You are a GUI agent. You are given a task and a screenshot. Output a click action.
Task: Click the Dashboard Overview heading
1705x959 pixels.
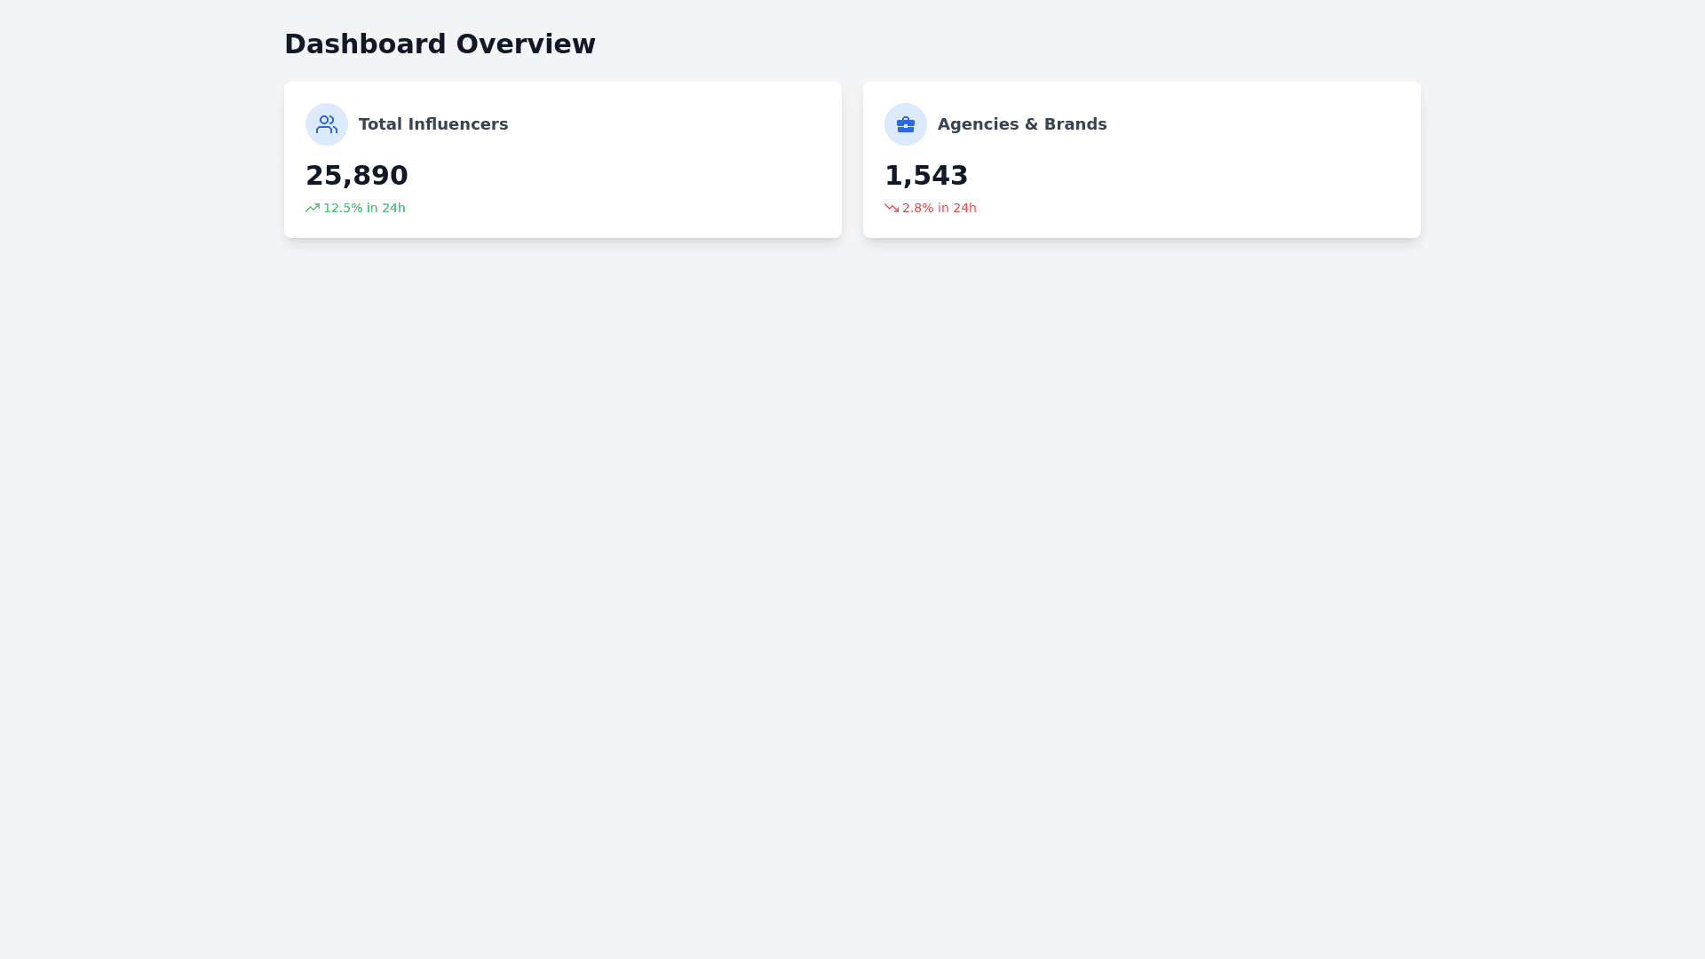click(x=440, y=44)
